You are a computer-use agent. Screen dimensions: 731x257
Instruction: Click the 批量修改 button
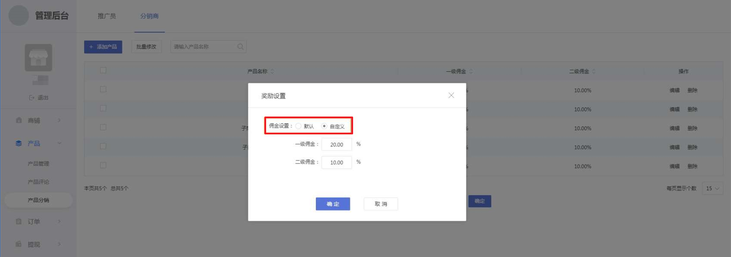146,47
